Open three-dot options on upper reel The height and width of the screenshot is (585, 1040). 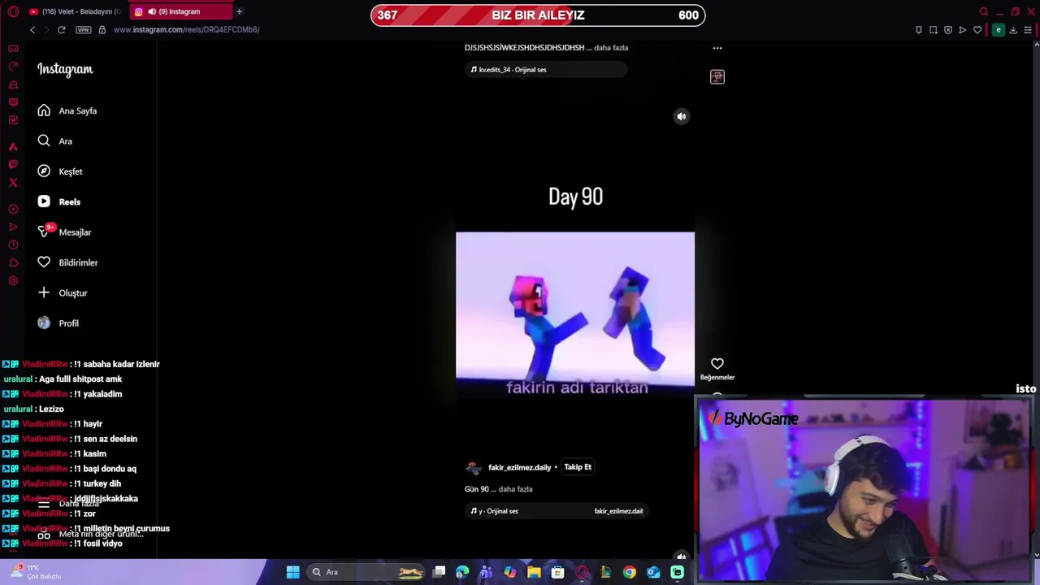coord(717,48)
